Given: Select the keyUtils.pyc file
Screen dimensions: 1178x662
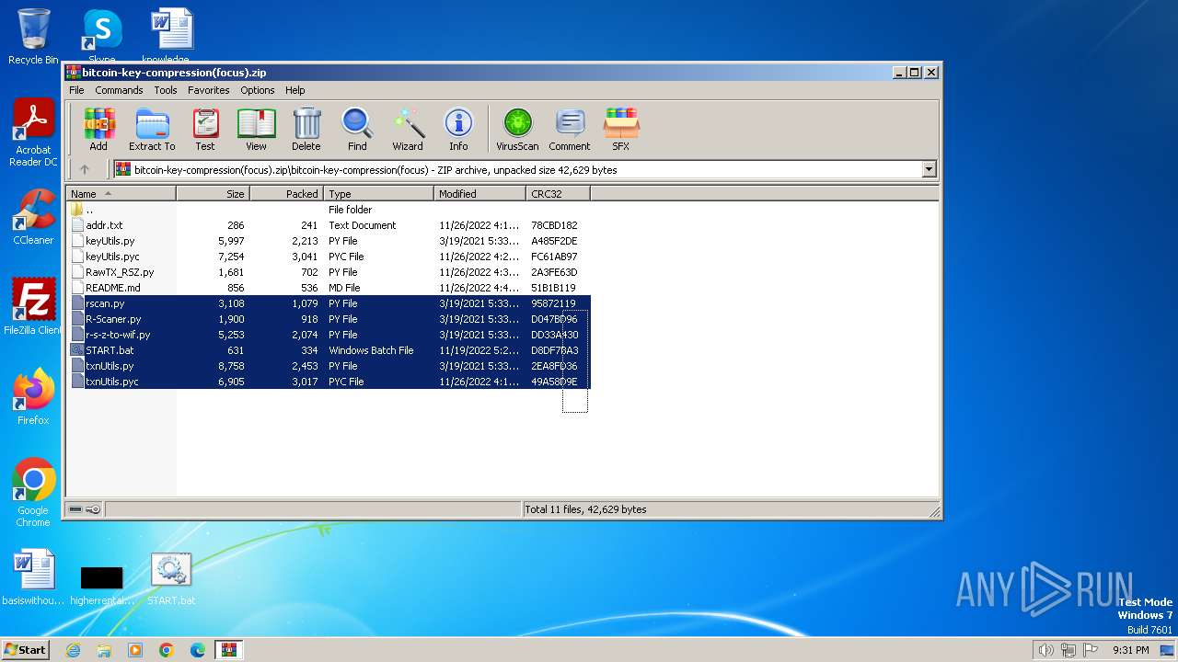Looking at the screenshot, I should pos(329,257).
